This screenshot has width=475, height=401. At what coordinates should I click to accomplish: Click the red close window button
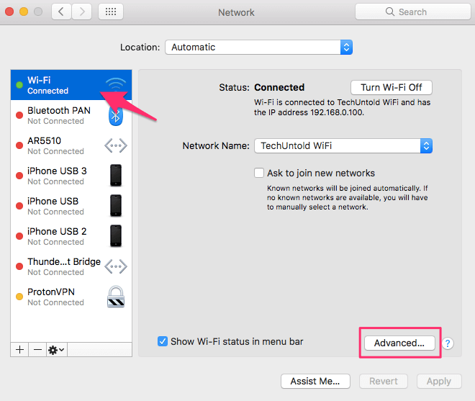(9, 12)
